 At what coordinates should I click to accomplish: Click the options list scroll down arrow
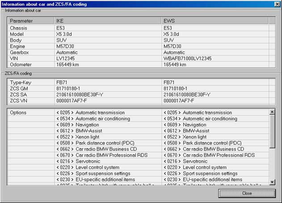click(x=272, y=182)
